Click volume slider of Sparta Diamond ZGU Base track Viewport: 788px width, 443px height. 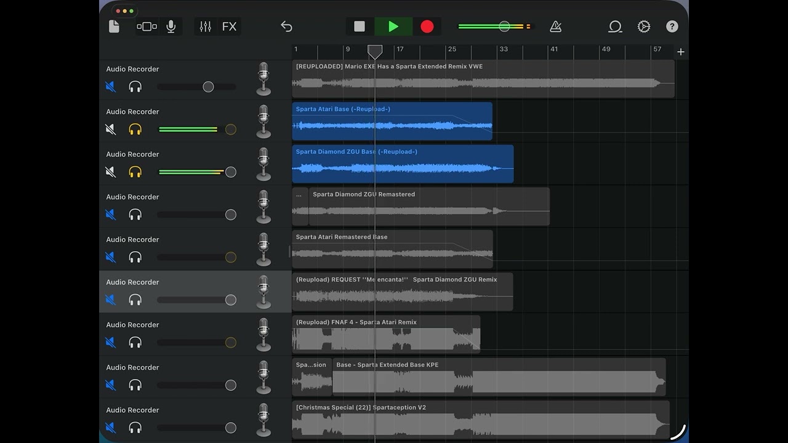click(197, 172)
